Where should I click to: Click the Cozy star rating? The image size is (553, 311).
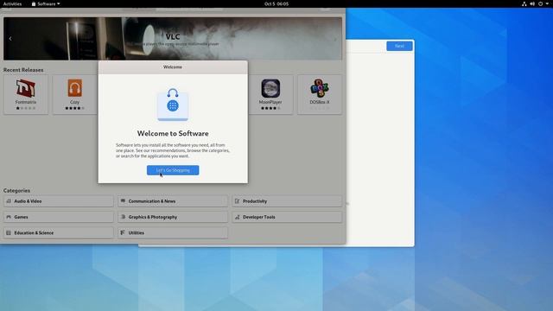pos(75,108)
